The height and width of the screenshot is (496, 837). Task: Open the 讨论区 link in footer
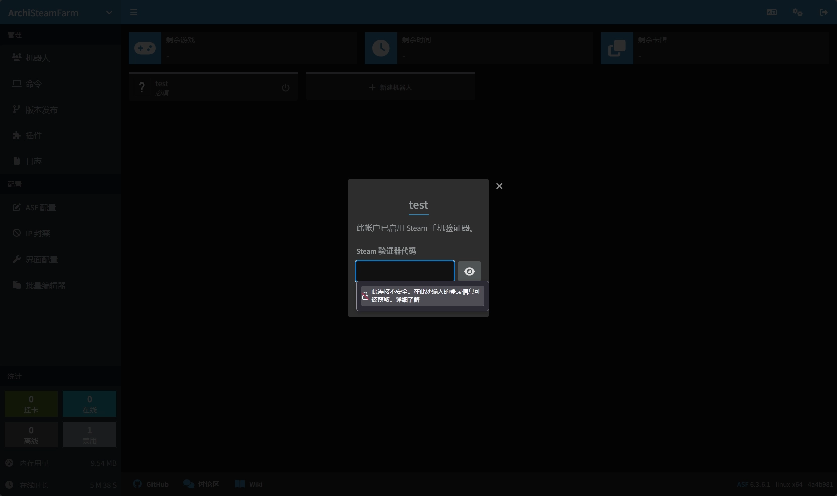(x=201, y=484)
